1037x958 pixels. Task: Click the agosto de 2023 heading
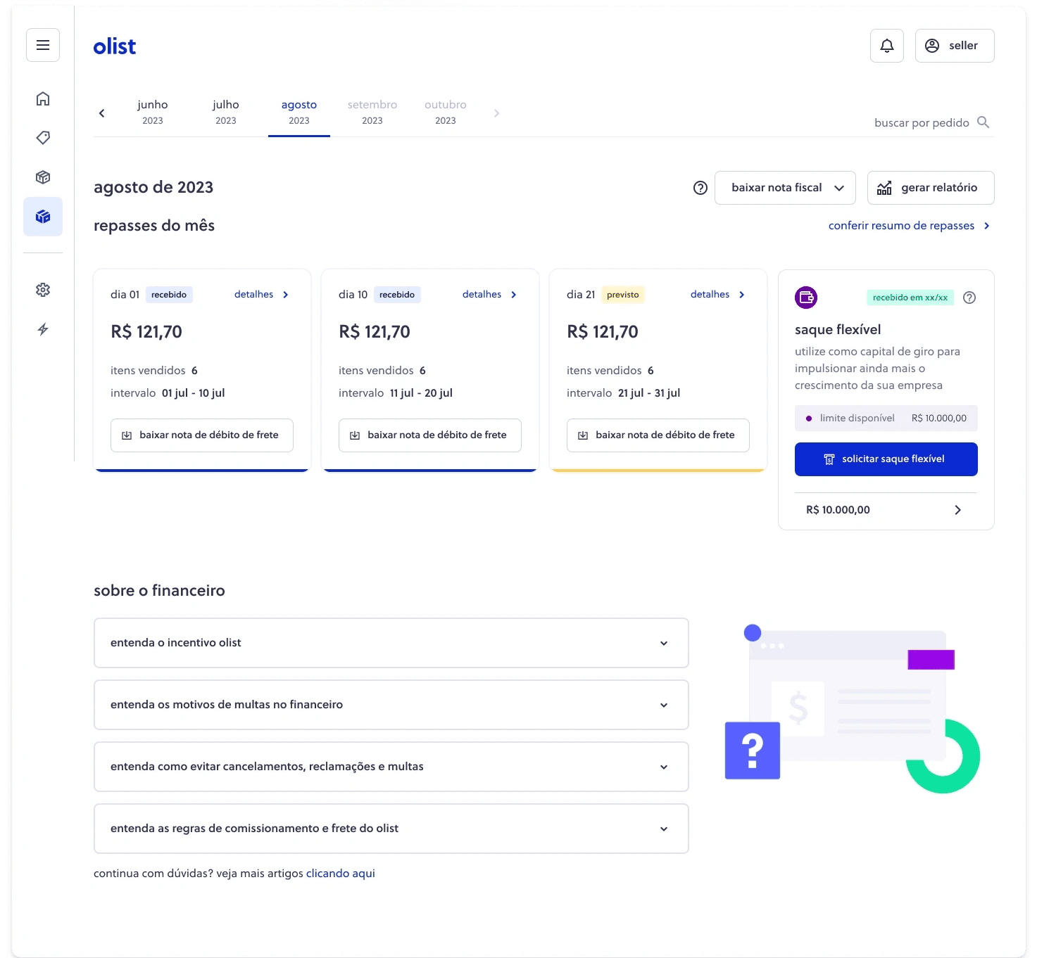153,188
